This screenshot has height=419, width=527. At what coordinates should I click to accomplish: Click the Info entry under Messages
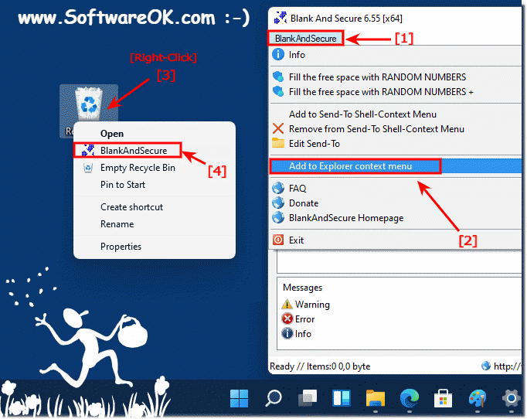303,334
